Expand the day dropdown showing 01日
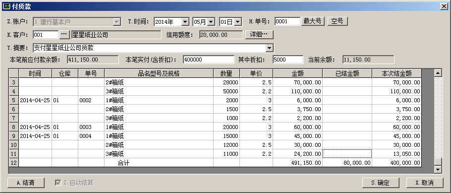Image resolution: width=451 pixels, height=193 pixels. [x=238, y=22]
